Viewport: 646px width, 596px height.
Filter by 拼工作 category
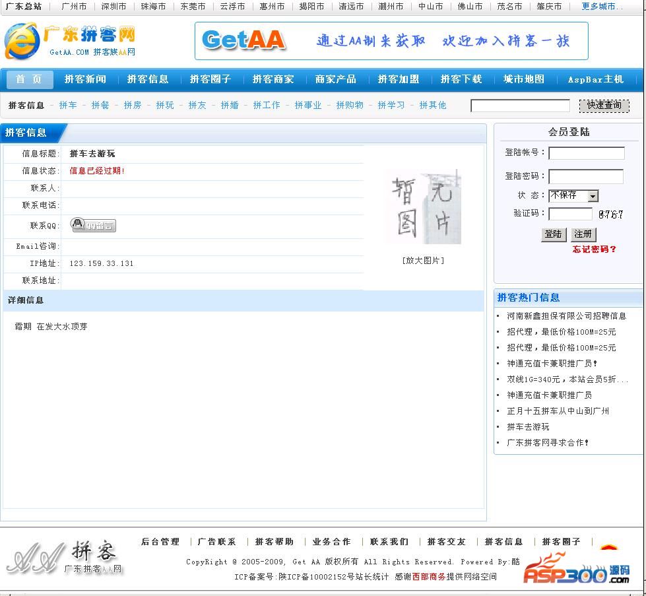click(267, 105)
